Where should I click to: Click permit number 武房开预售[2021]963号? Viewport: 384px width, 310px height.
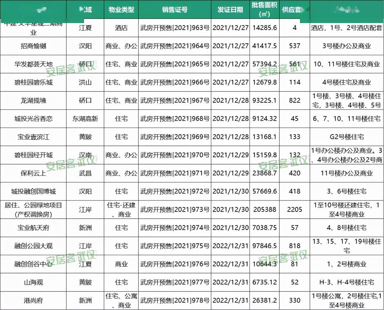click(175, 28)
